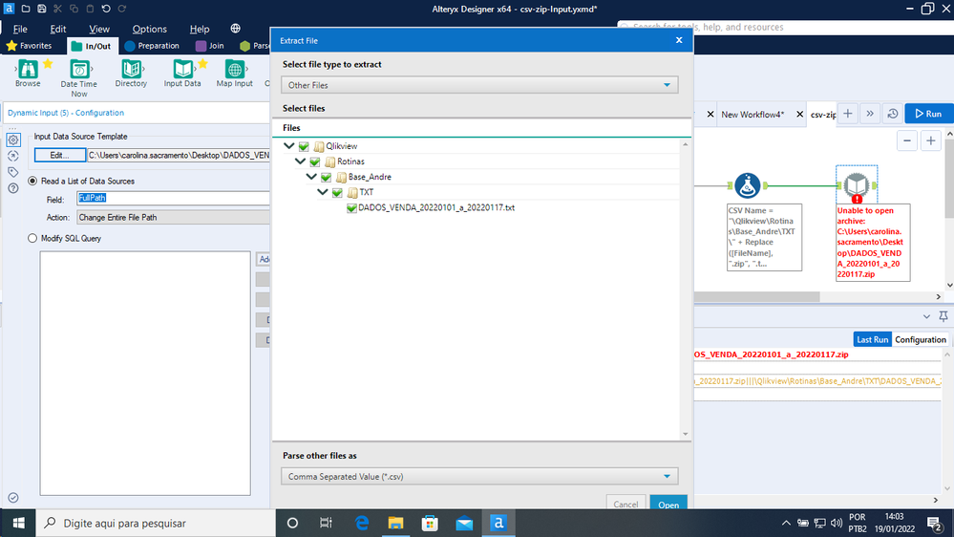Open Action dropdown Change Entire File Path
954x537 pixels.
174,217
